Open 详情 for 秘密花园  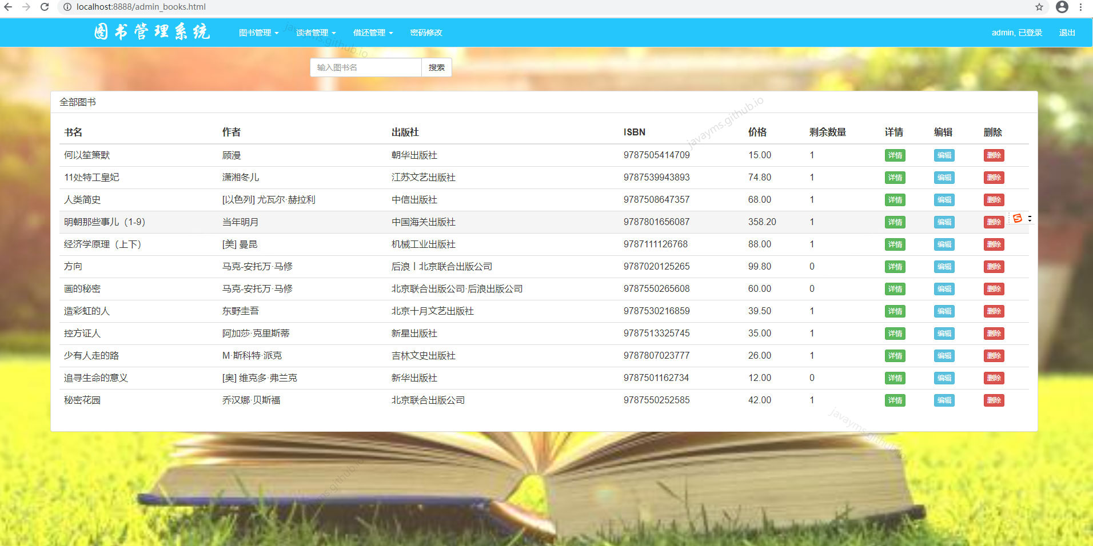[x=895, y=400]
